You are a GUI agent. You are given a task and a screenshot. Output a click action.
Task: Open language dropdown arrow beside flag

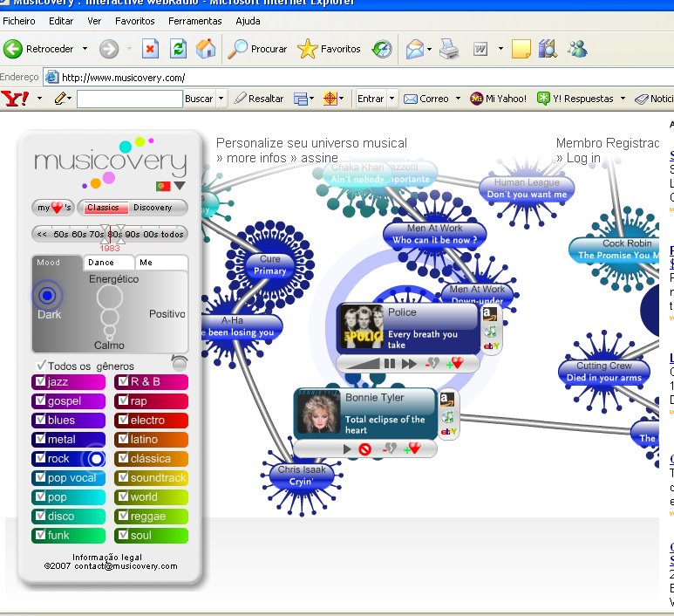[180, 186]
